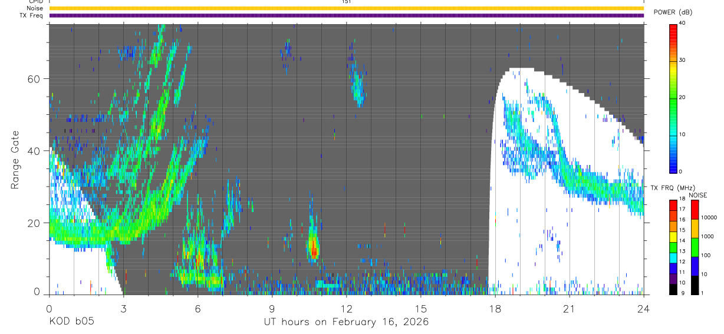Click the 12 hour tick on time axis
724x334 pixels.
coord(346,308)
